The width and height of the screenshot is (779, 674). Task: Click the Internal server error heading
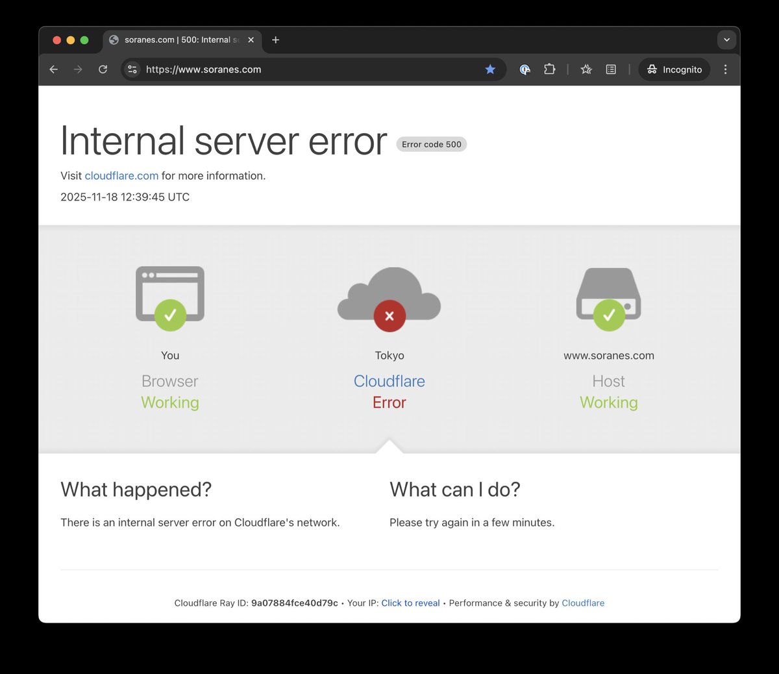[x=223, y=141]
